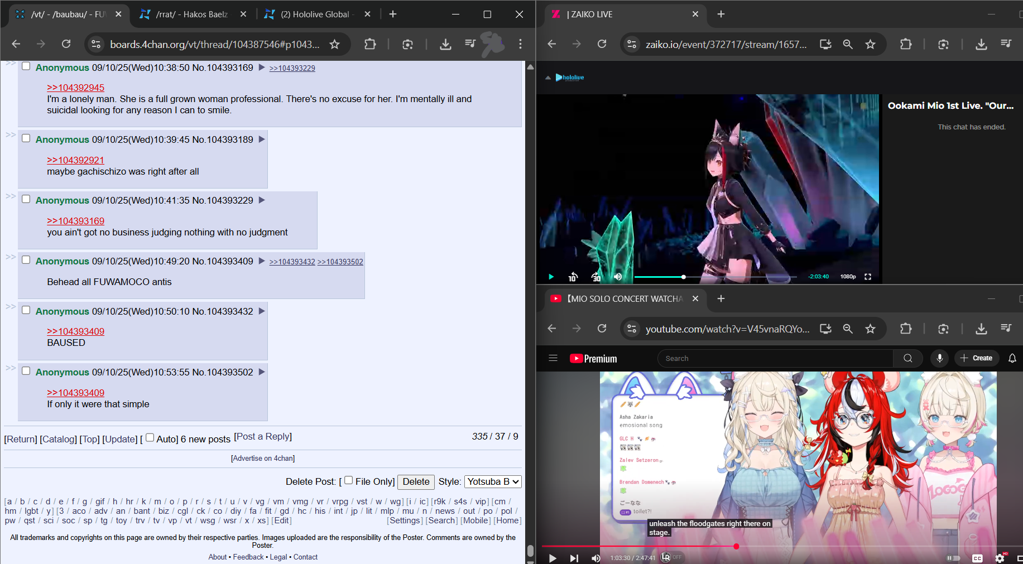Open the Yotsuba B style dropdown
Image resolution: width=1023 pixels, height=564 pixels.
pyautogui.click(x=493, y=481)
